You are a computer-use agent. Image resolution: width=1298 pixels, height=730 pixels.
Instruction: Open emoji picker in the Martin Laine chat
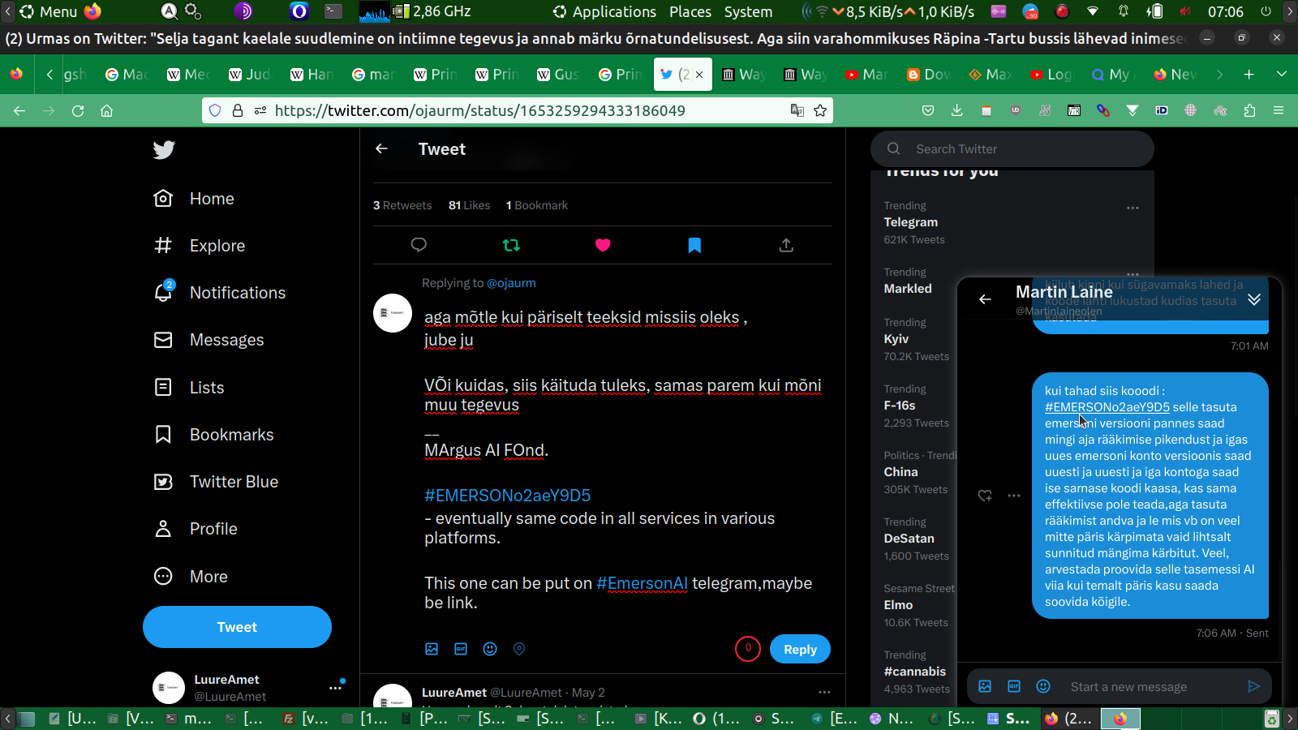1043,687
